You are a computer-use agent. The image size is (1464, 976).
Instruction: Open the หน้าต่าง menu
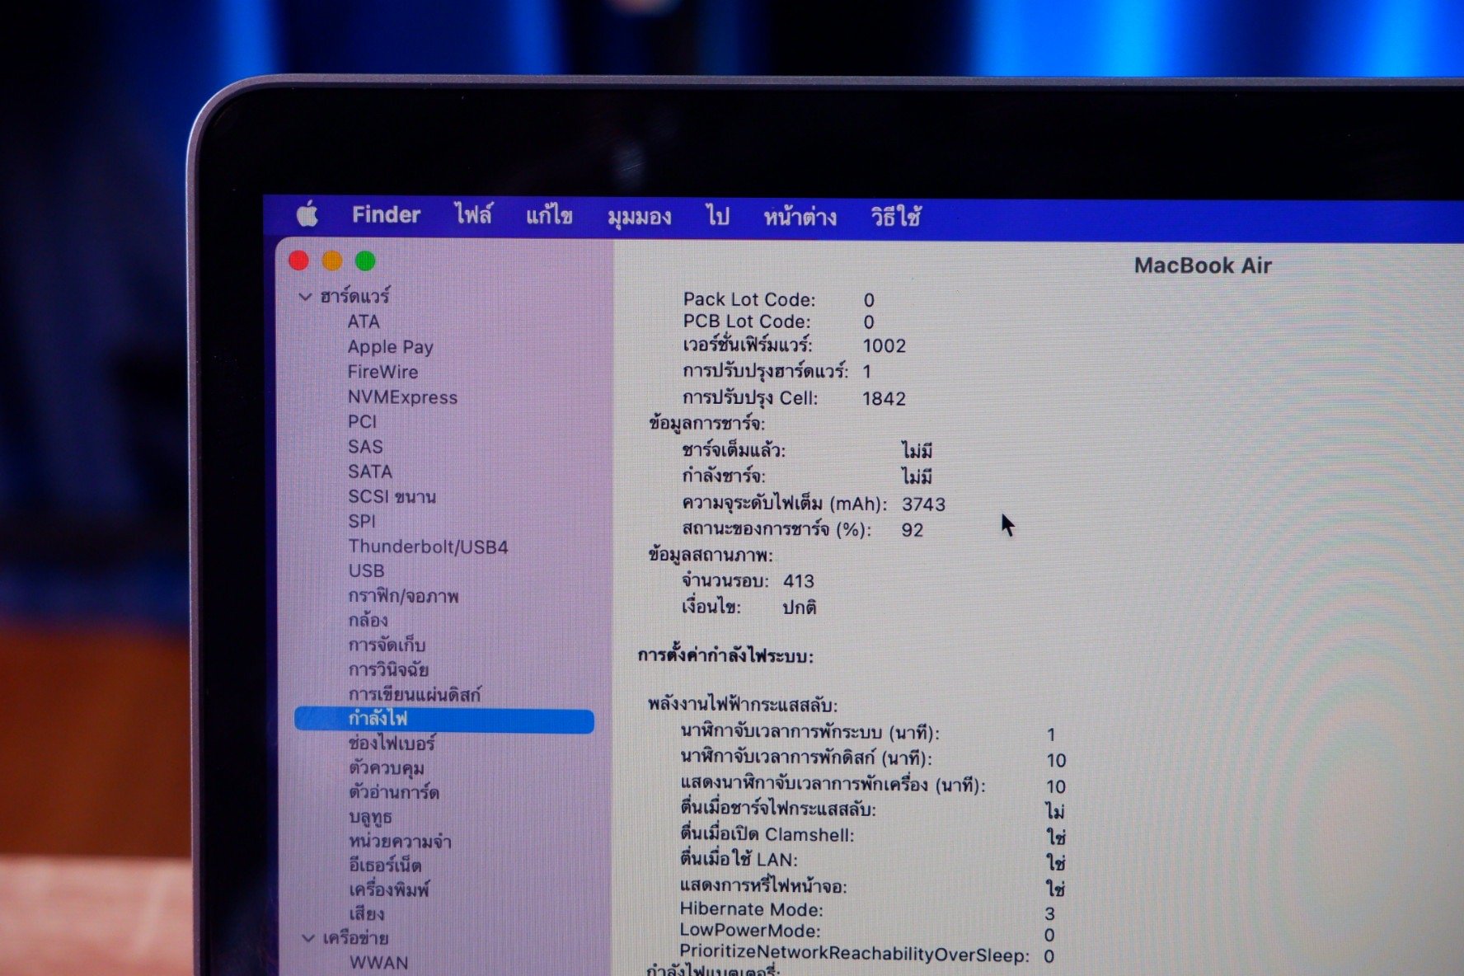click(800, 218)
